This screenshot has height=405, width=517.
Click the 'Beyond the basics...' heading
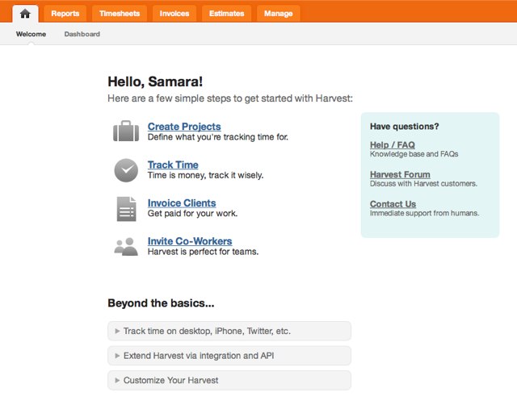[161, 303]
